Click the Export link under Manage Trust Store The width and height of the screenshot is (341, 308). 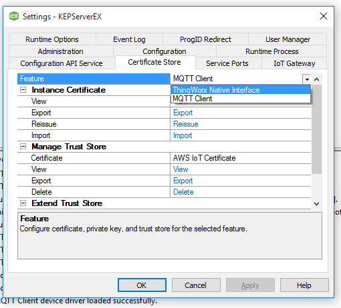pyautogui.click(x=183, y=181)
